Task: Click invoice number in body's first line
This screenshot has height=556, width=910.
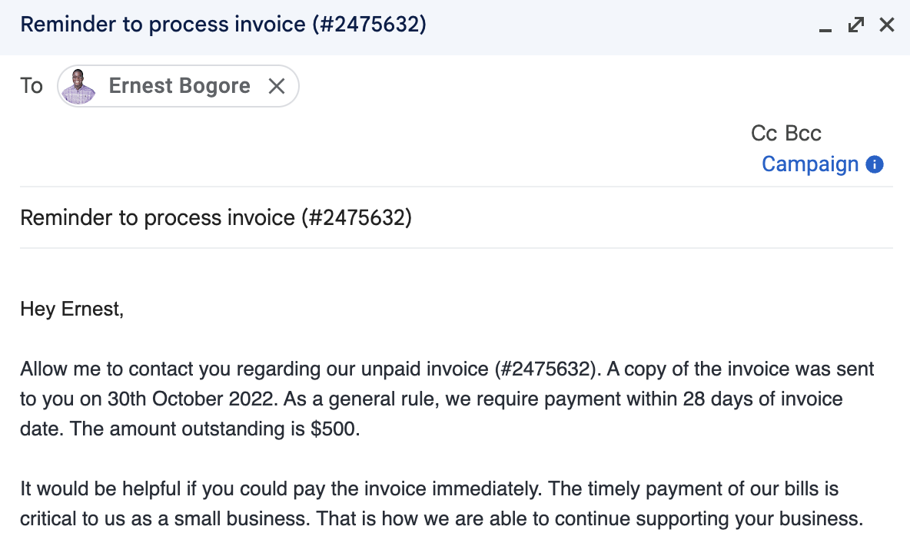Action: [x=546, y=369]
